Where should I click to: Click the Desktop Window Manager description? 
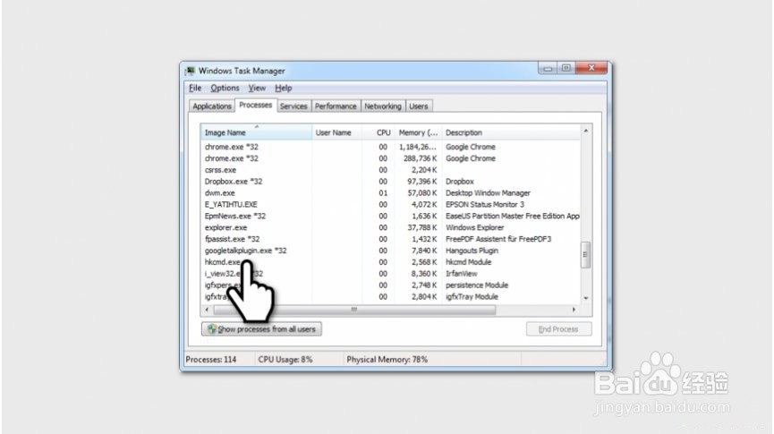[488, 193]
